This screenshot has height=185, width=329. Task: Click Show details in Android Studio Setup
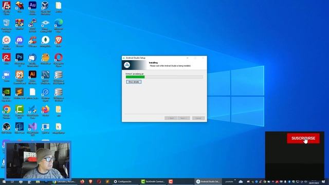tap(134, 82)
